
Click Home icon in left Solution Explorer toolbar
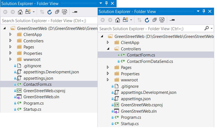pos(20,12)
